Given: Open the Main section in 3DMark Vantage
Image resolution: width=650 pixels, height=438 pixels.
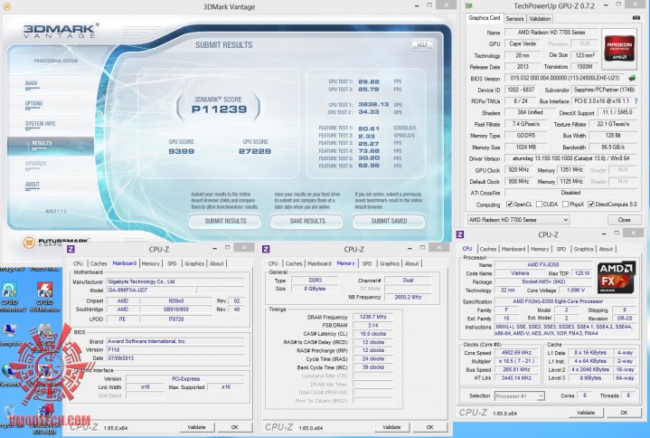Looking at the screenshot, I should [32, 84].
